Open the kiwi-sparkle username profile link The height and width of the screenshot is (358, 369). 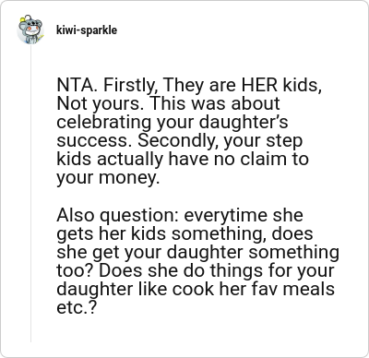click(87, 30)
